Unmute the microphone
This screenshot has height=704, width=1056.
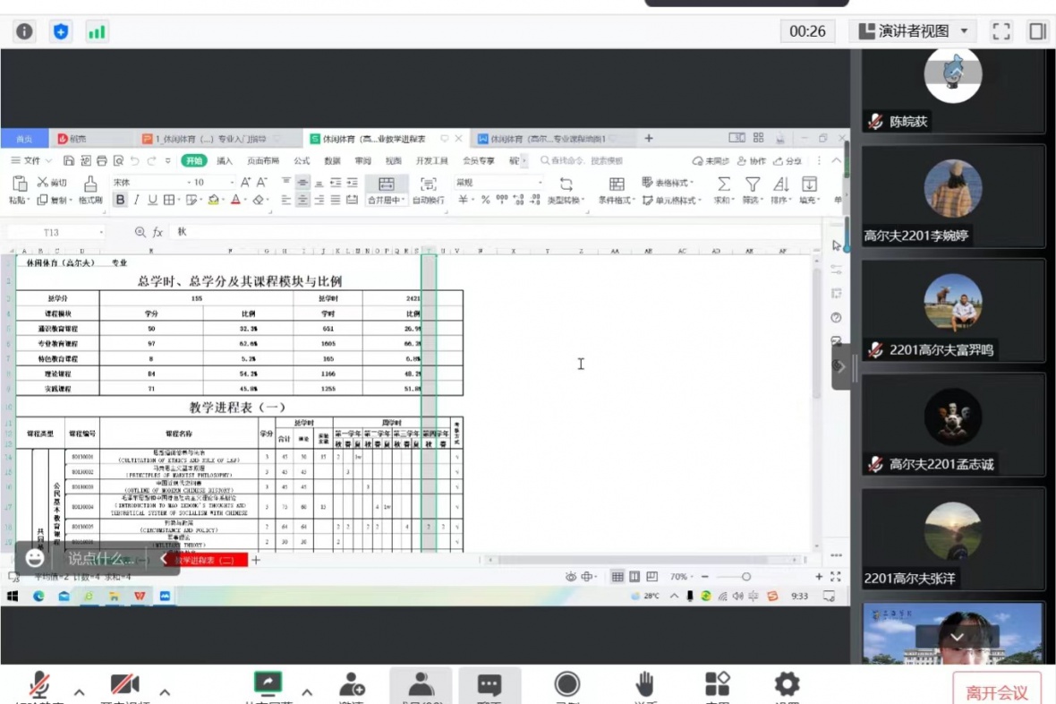click(x=39, y=686)
